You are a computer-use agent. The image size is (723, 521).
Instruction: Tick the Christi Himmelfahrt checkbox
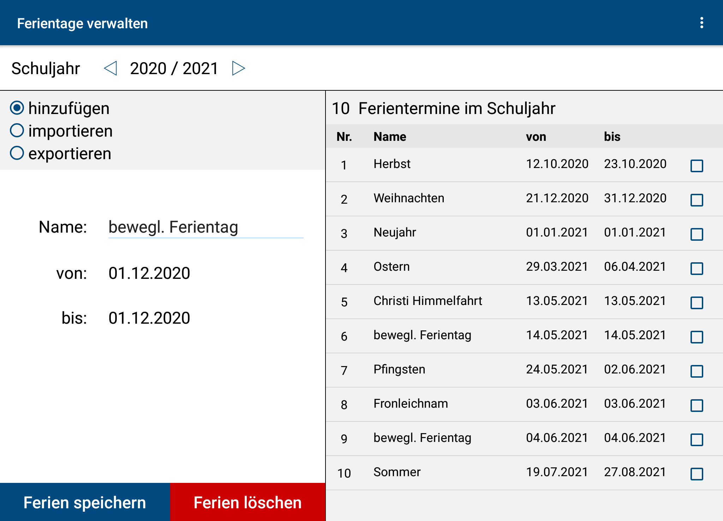tap(697, 303)
